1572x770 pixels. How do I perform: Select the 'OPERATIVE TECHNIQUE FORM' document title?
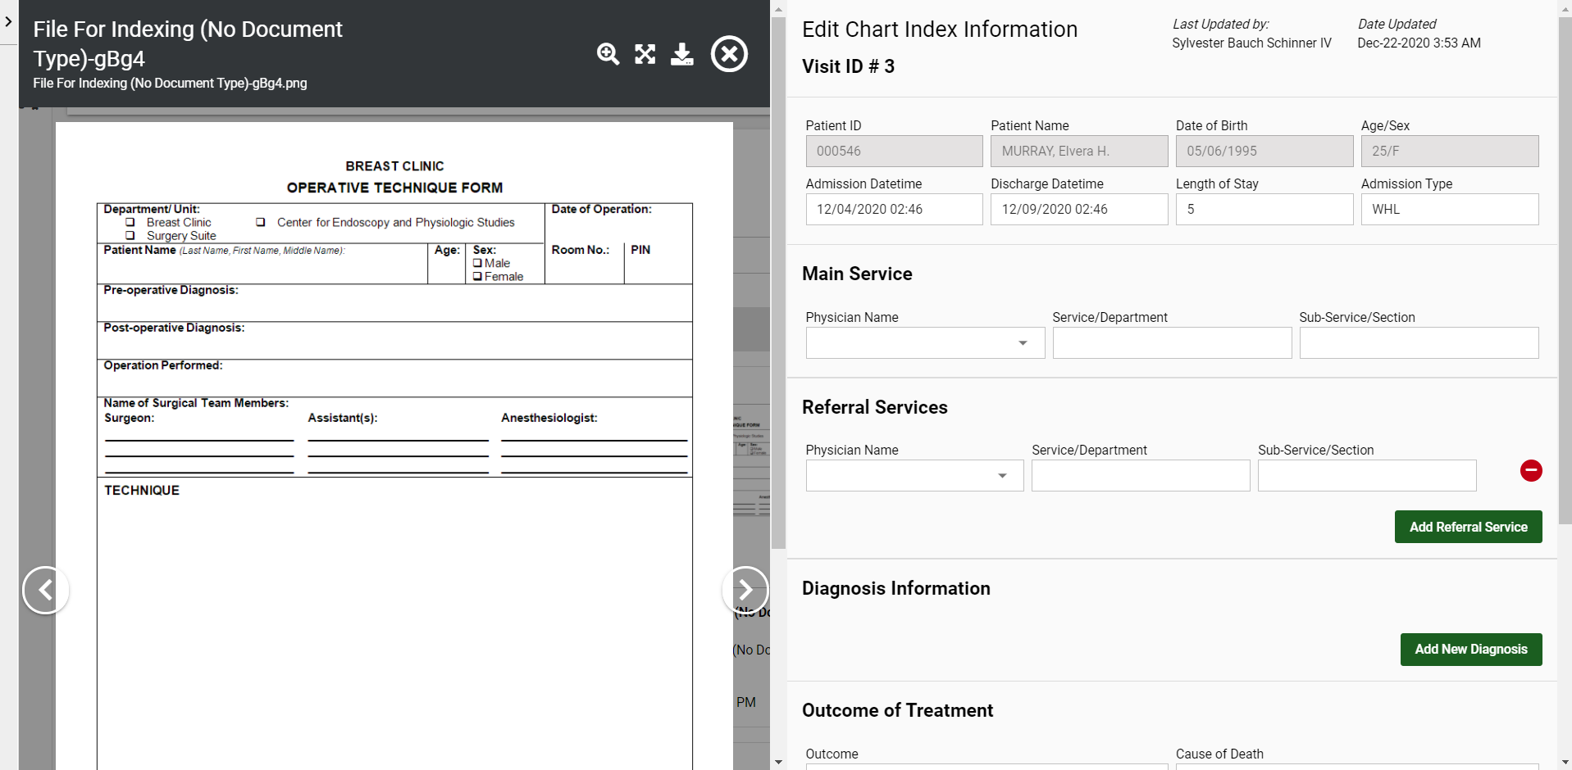[x=394, y=188]
